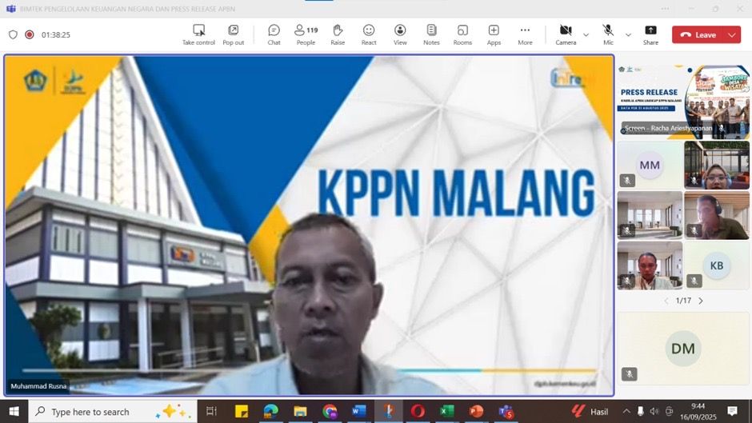Open breakout Rooms
This screenshot has width=752, height=423.
point(462,35)
